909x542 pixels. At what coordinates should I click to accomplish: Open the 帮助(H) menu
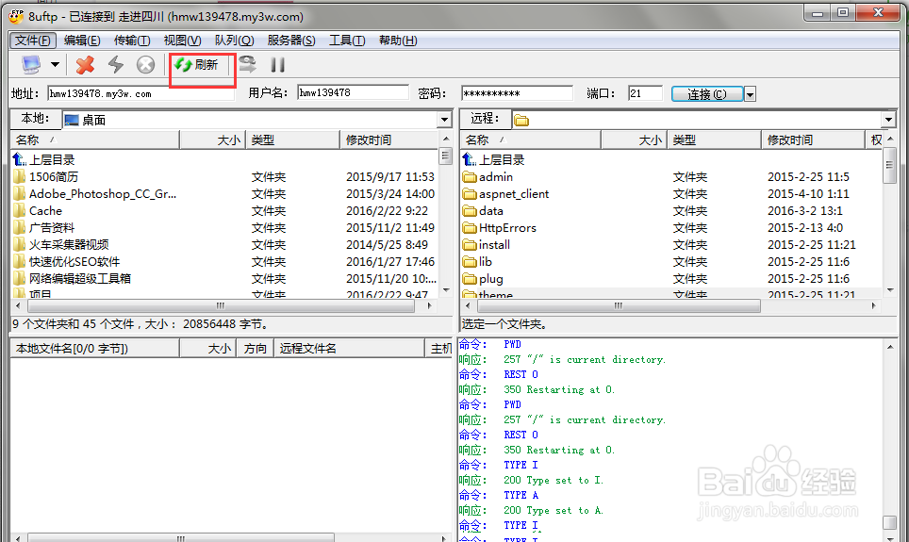coord(398,40)
